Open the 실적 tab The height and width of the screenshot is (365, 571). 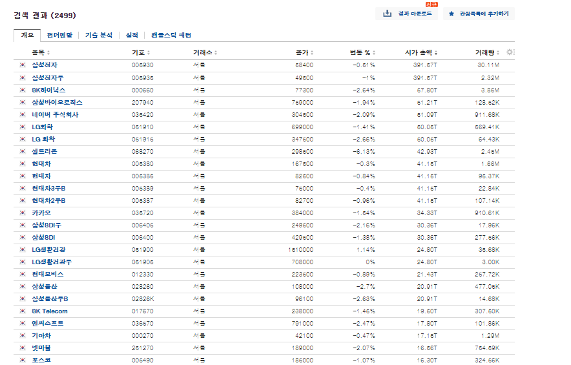132,36
